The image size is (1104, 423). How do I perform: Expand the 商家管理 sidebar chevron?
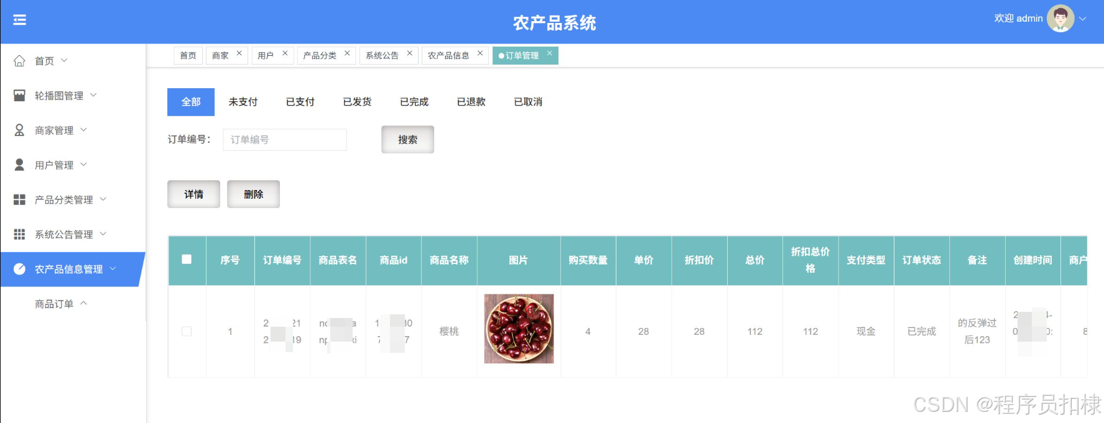(x=83, y=130)
